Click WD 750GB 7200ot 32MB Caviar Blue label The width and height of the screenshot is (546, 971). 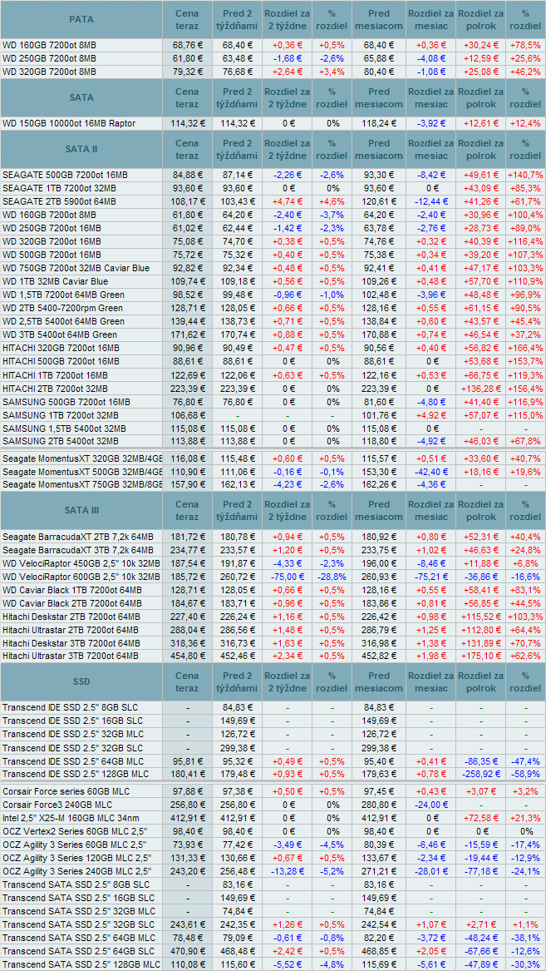pos(76,268)
